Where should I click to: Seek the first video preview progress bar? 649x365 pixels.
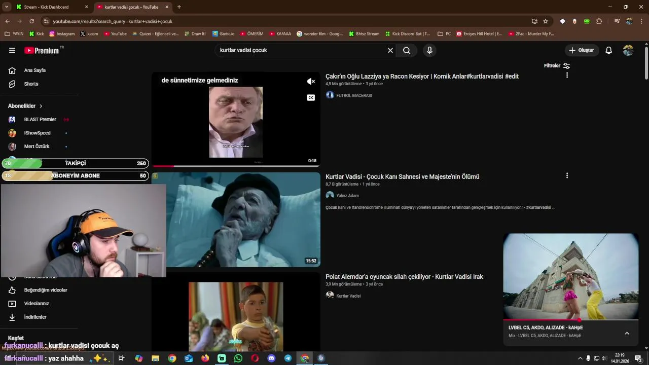pos(236,166)
